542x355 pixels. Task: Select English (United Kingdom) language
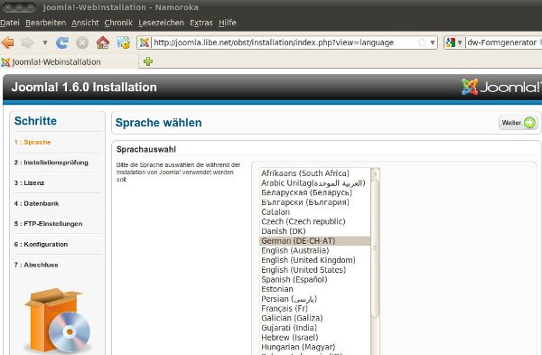[315, 260]
